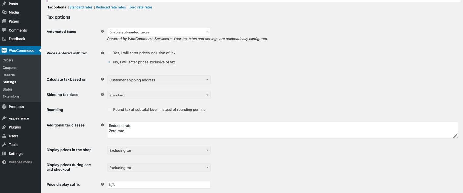
Task: Select the Comments icon in the sidebar
Action: click(4, 30)
